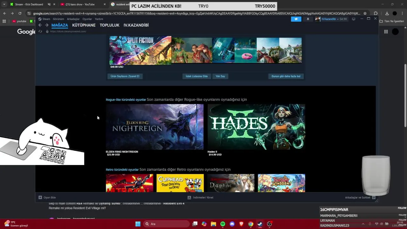Switch to the KÜTÜPHANE tab

(84, 25)
